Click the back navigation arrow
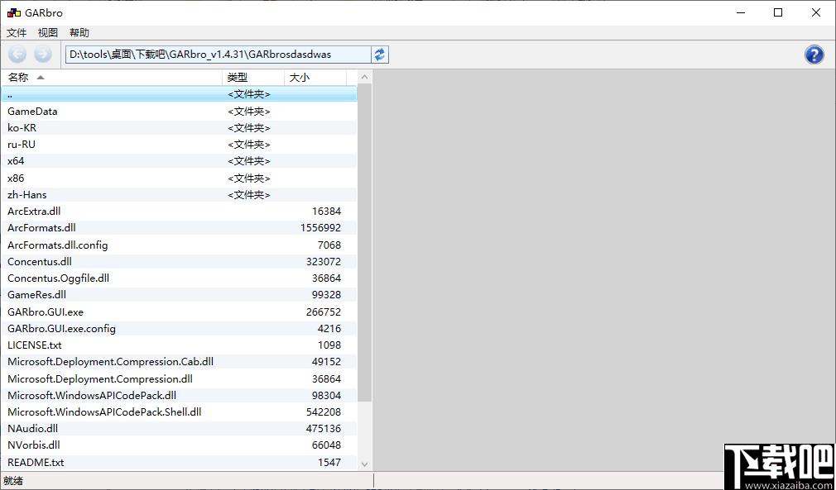The width and height of the screenshot is (836, 490). click(x=17, y=55)
